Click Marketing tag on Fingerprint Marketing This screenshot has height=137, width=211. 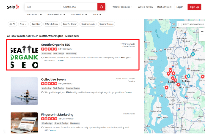[x=75, y=123]
